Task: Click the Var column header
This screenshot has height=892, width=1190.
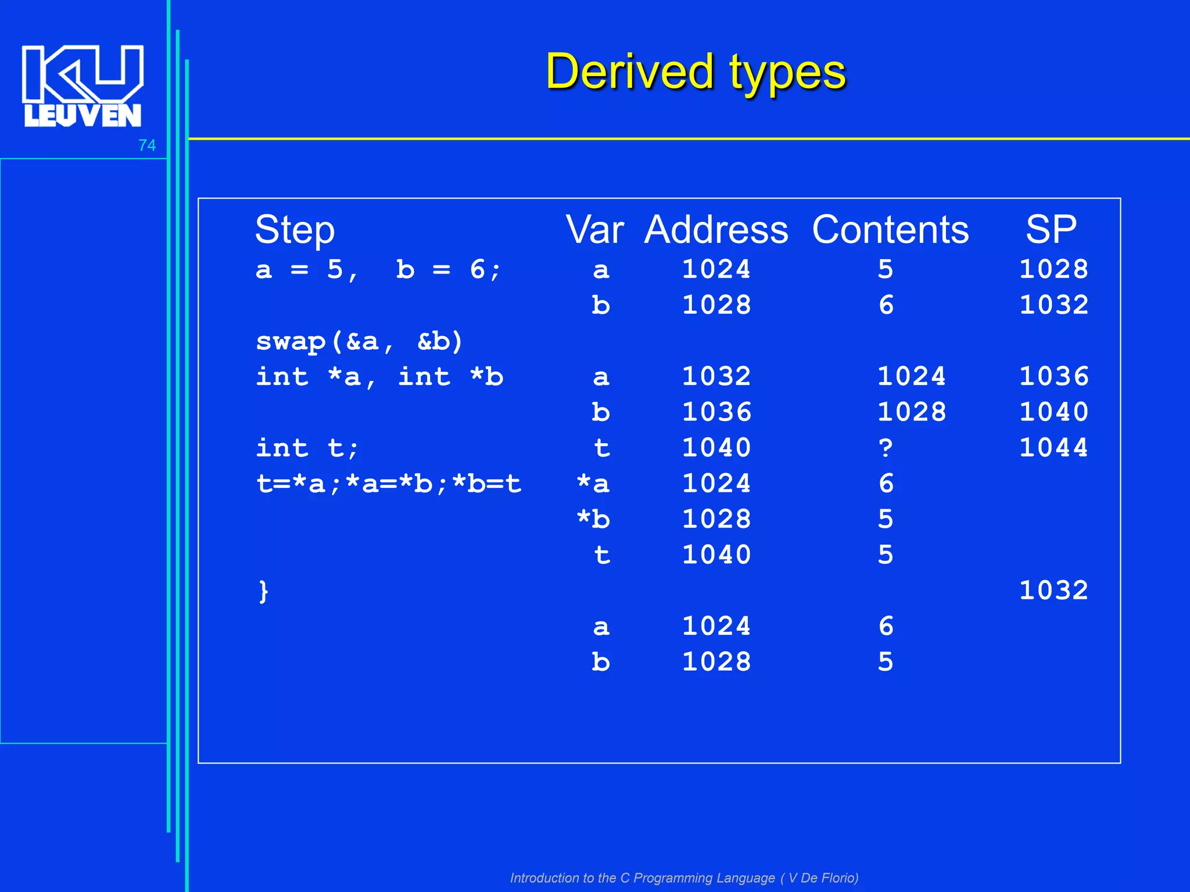Action: 594,229
